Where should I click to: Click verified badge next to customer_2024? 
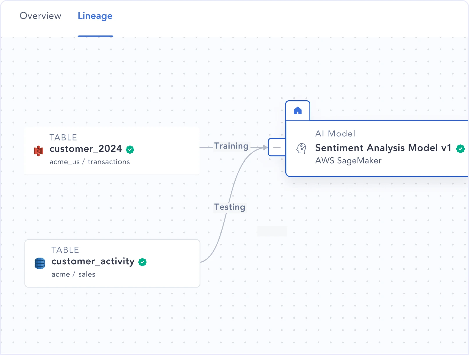coord(130,149)
